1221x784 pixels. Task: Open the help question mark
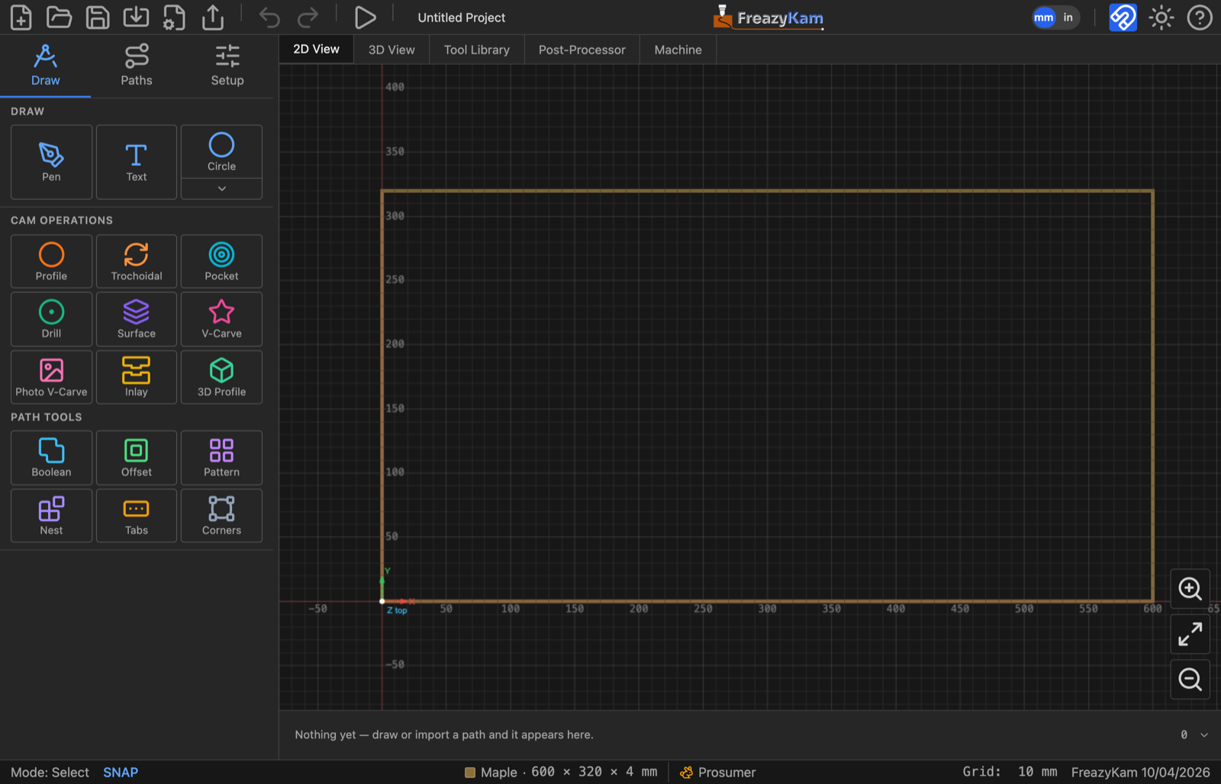coord(1200,18)
